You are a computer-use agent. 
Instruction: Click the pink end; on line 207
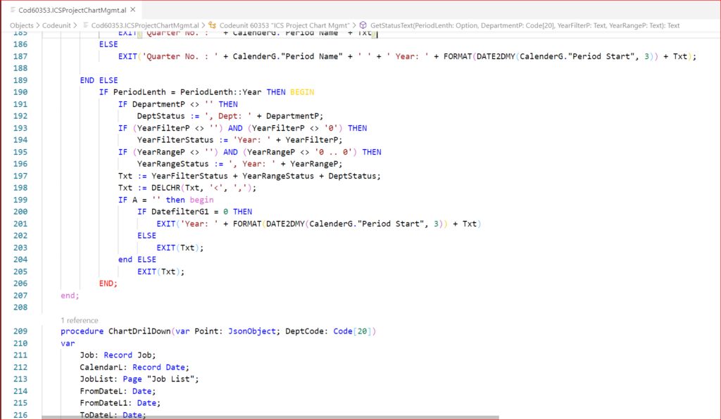coord(70,295)
